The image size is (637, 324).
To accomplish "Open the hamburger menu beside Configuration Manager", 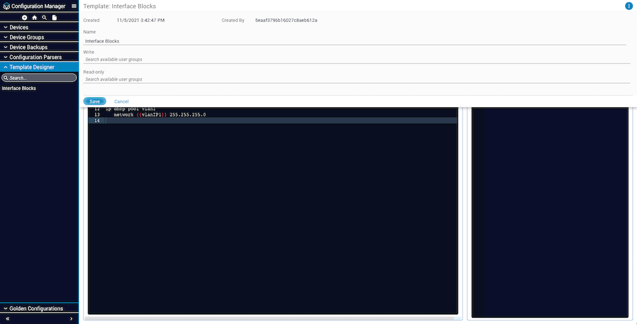I will [74, 6].
